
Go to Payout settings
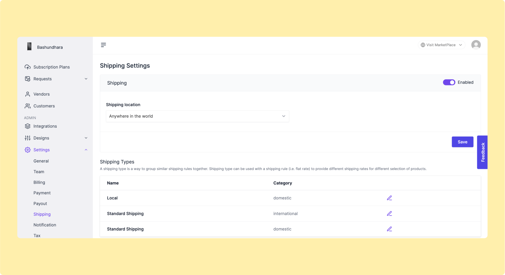(x=40, y=204)
